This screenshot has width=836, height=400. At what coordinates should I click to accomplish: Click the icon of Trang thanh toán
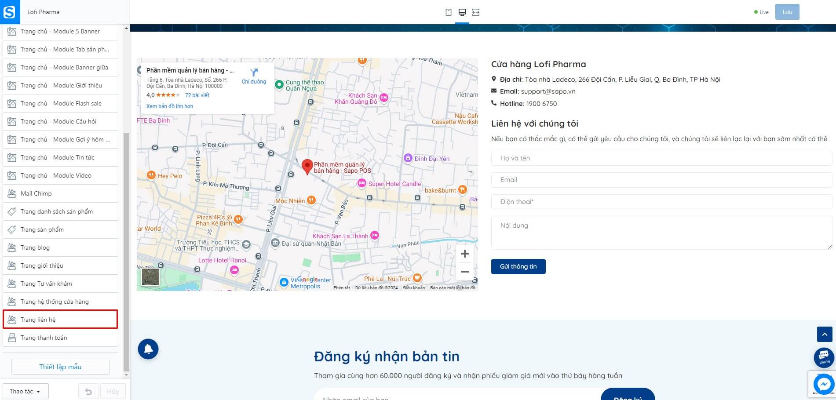pos(12,338)
